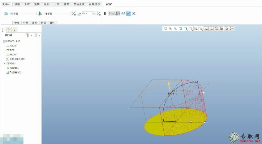This screenshot has width=262, height=144.
Task: Open the angle value dropdown
Action: (x=94, y=13)
